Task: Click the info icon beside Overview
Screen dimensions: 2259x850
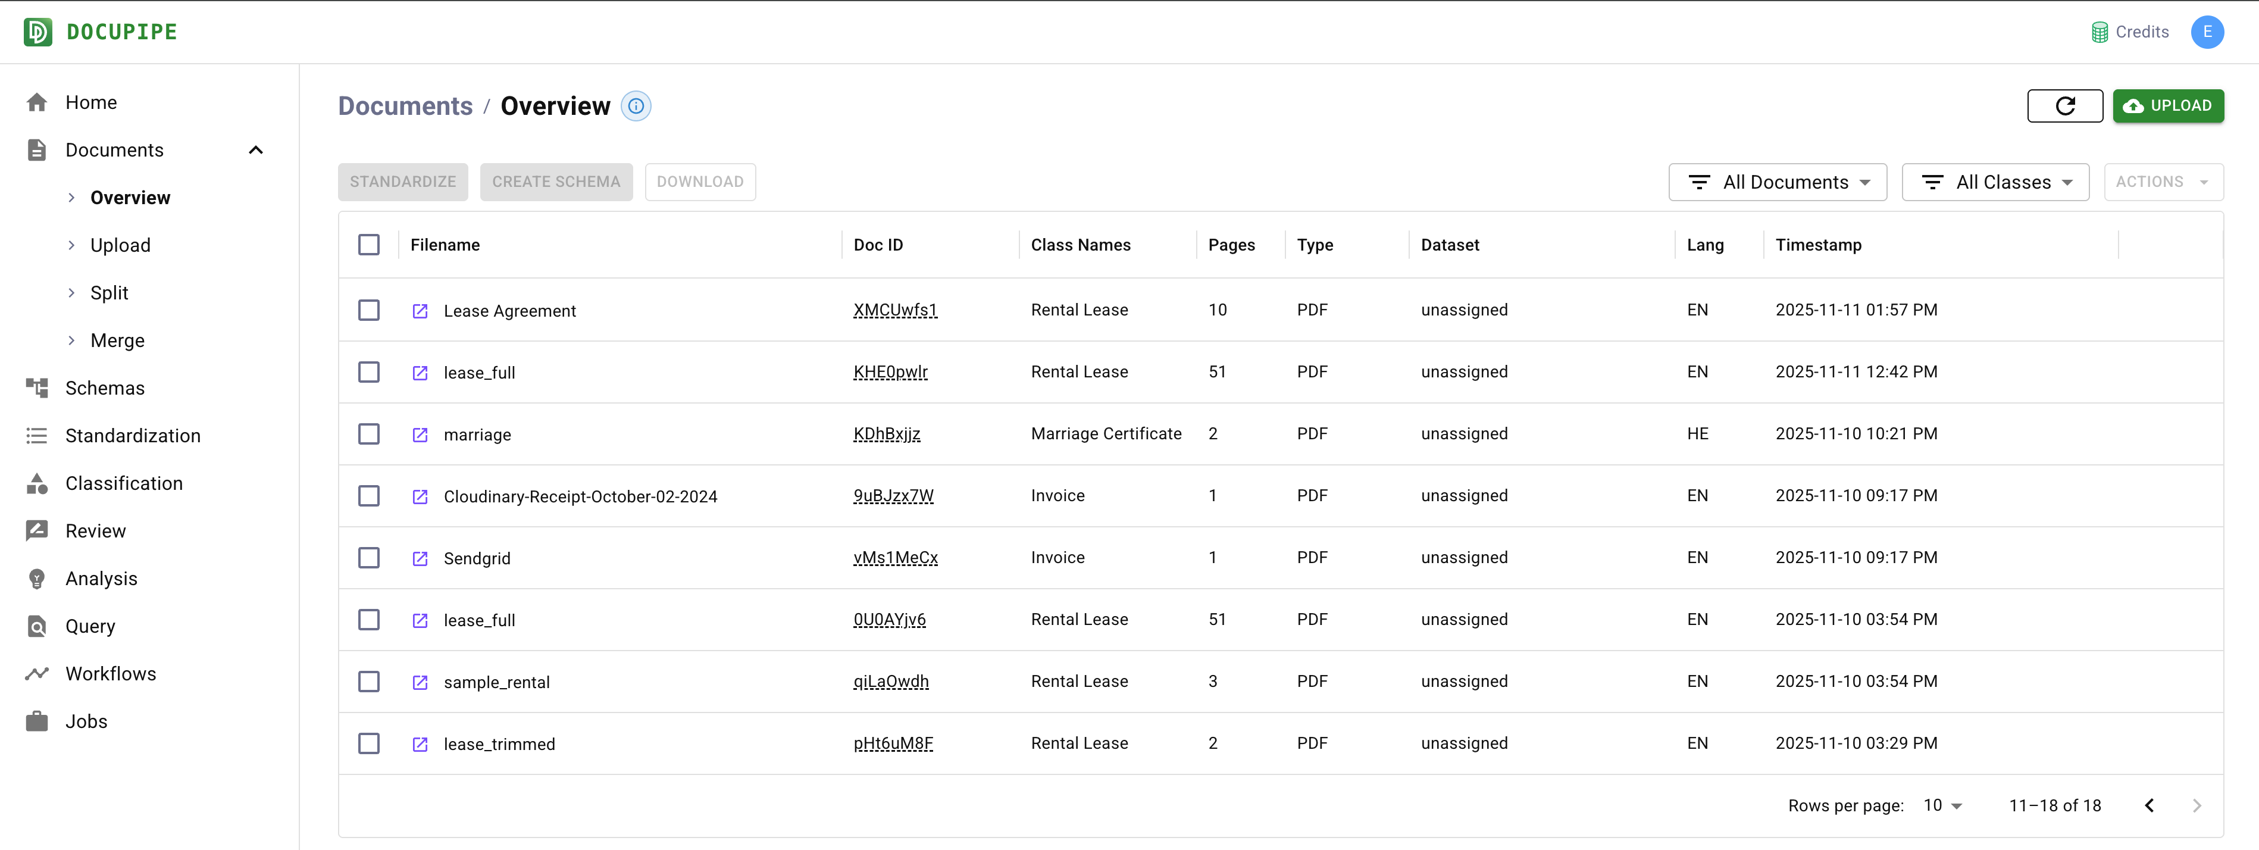Action: (636, 106)
